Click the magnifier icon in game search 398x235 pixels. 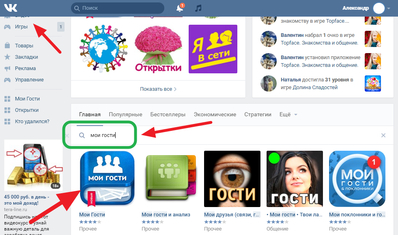pos(82,135)
